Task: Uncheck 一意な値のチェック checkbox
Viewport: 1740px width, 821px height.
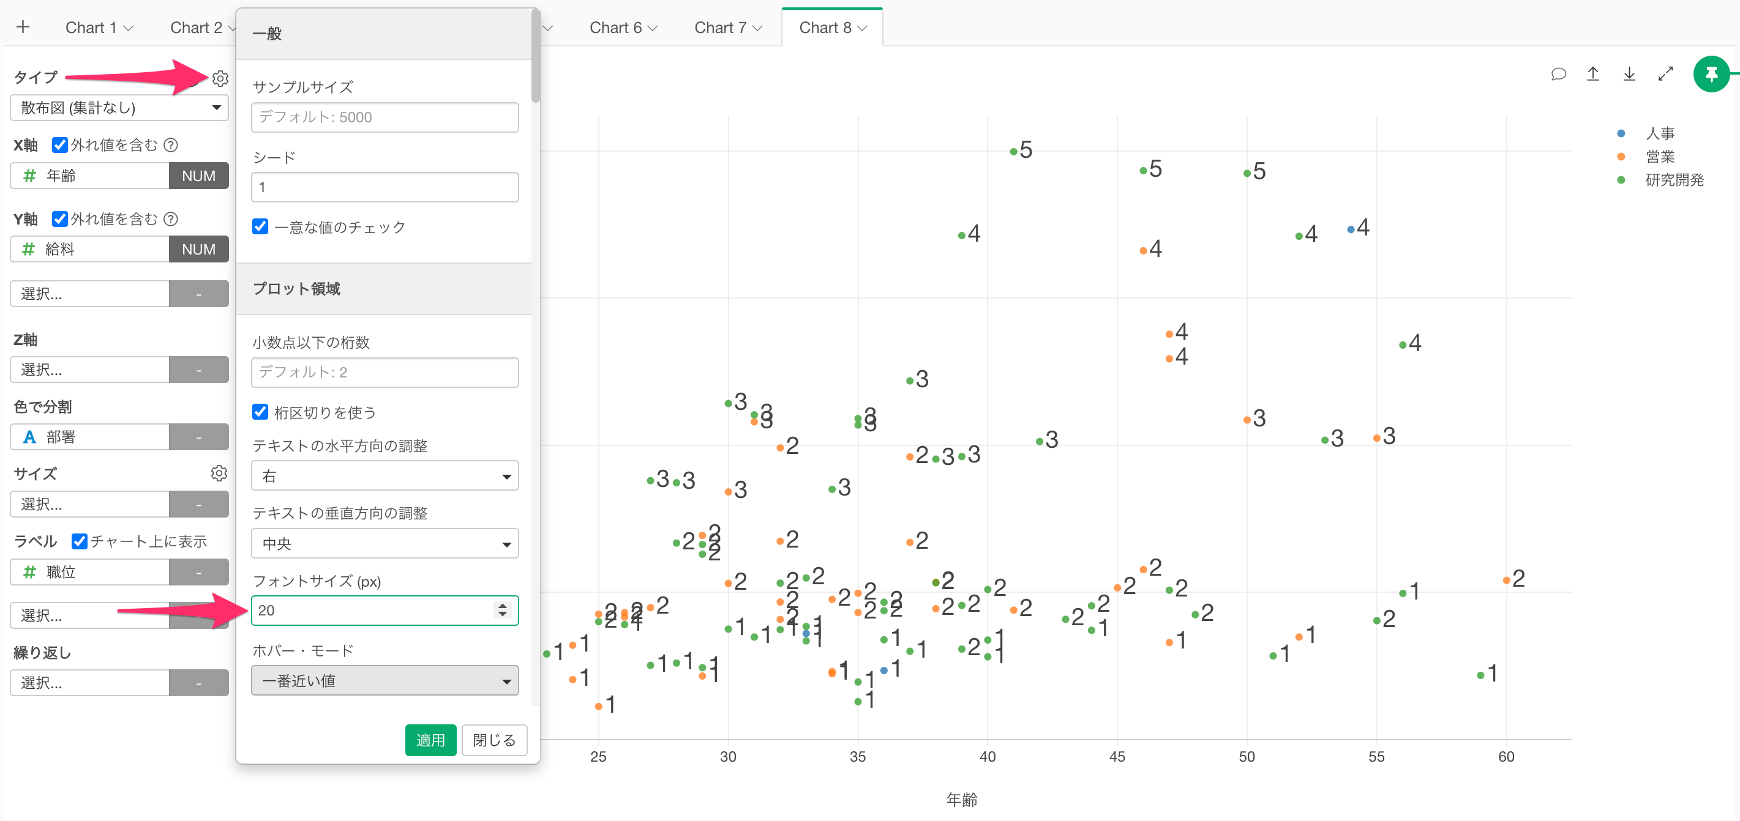Action: (x=260, y=226)
